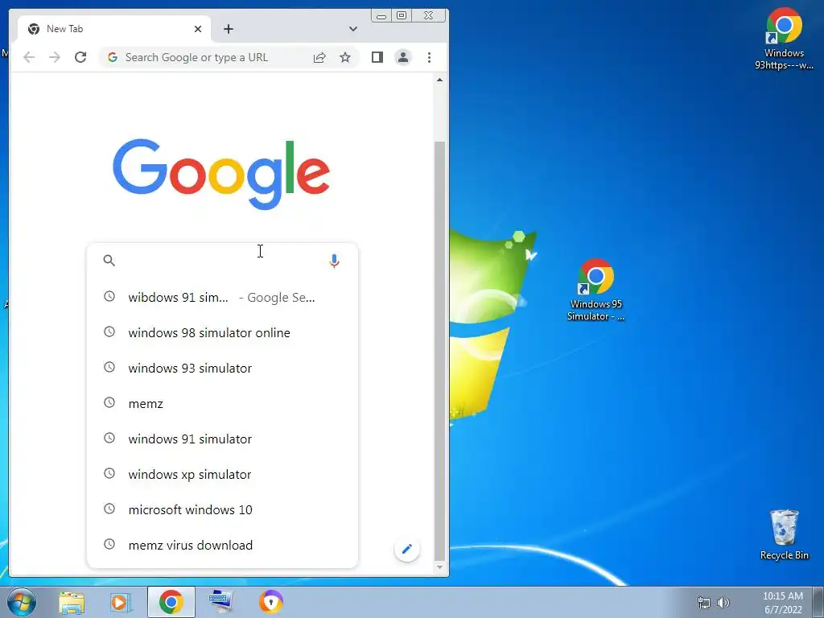Image resolution: width=824 pixels, height=618 pixels.
Task: Select suggestion windows 93 simulator
Action: pyautogui.click(x=222, y=368)
